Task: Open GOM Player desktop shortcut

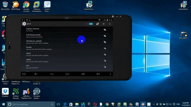Action: [16, 6]
